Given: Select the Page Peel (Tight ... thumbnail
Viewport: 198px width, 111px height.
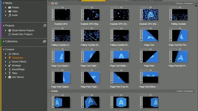Looking at the screenshot, I should point(90,77).
